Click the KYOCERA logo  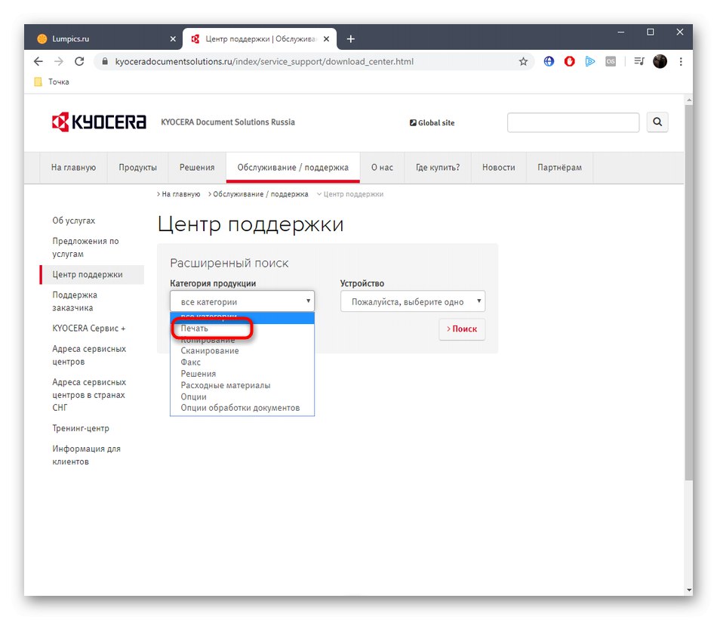98,122
